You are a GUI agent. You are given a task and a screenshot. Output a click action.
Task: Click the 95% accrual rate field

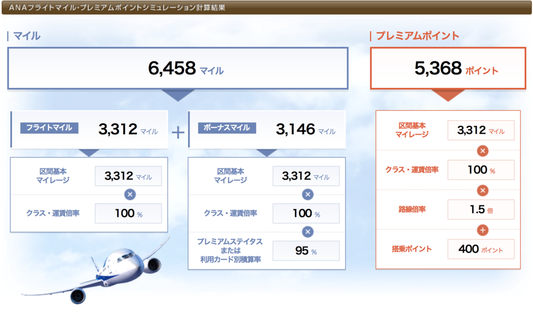[x=306, y=251]
